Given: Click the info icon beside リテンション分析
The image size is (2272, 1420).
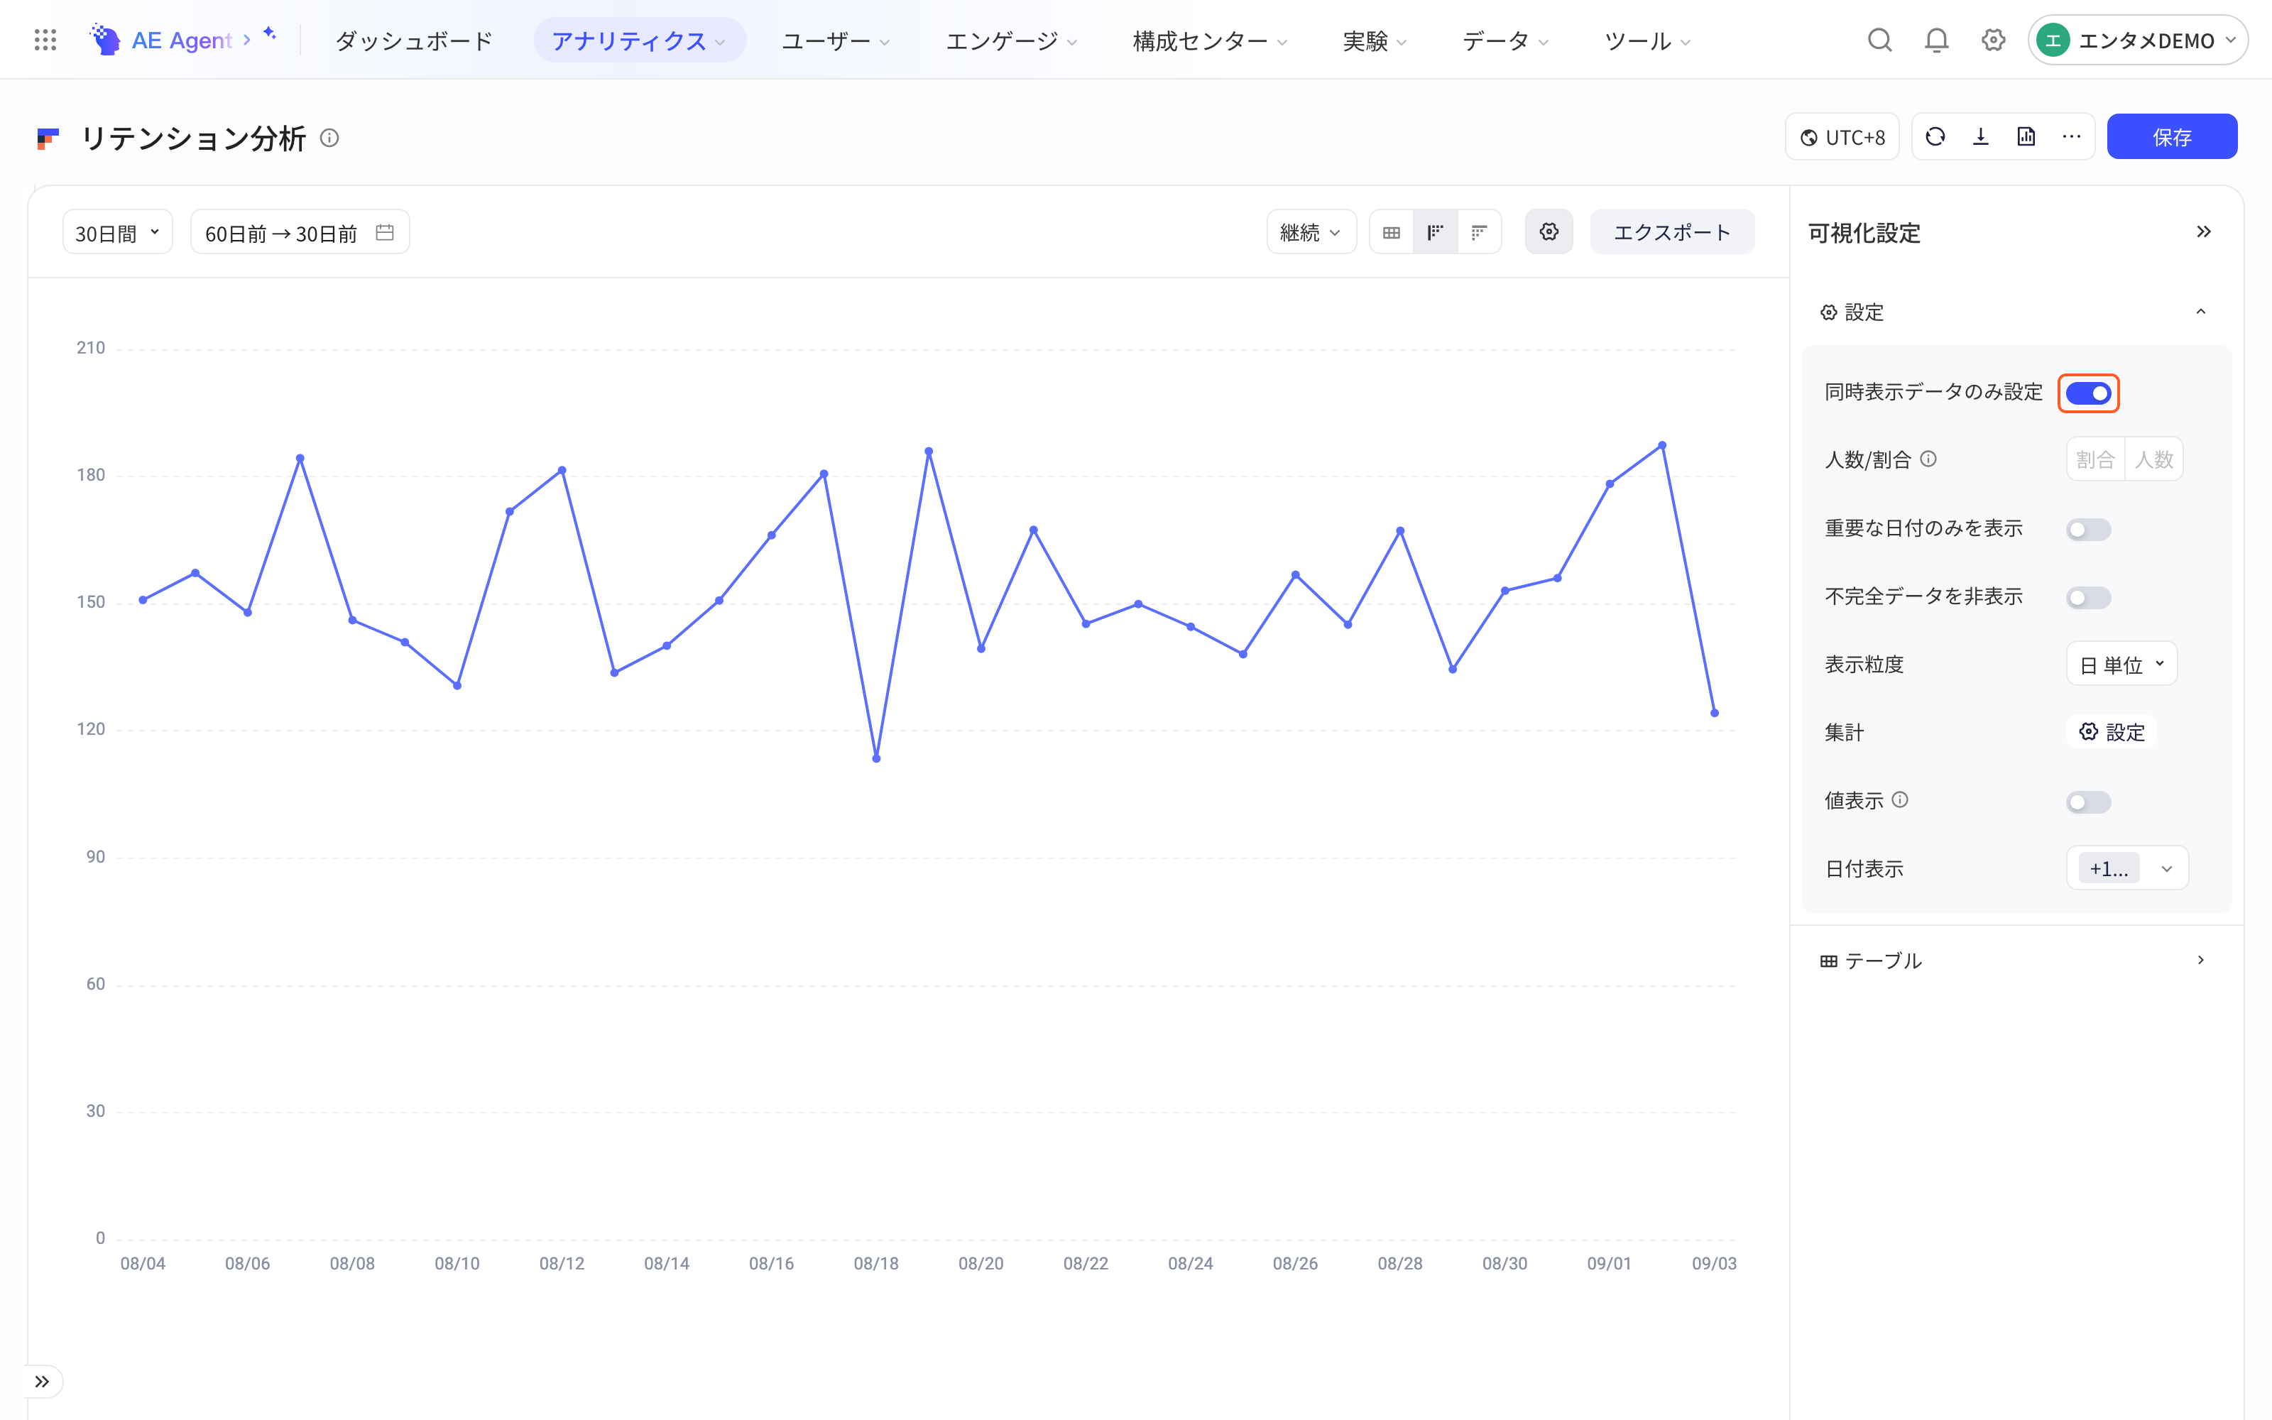Looking at the screenshot, I should (x=329, y=138).
